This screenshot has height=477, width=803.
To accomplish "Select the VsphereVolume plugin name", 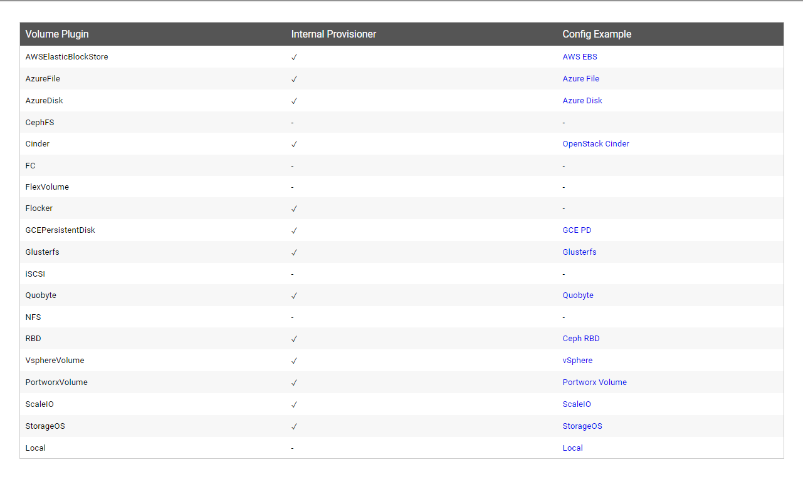I will [x=55, y=361].
